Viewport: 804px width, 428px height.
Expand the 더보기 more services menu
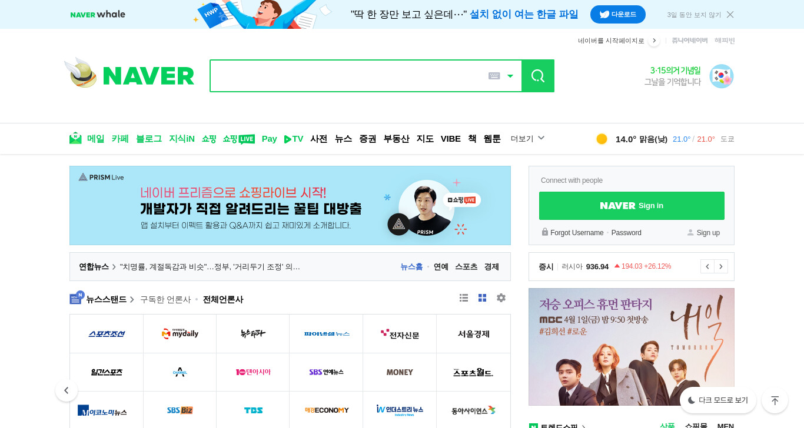pyautogui.click(x=528, y=139)
